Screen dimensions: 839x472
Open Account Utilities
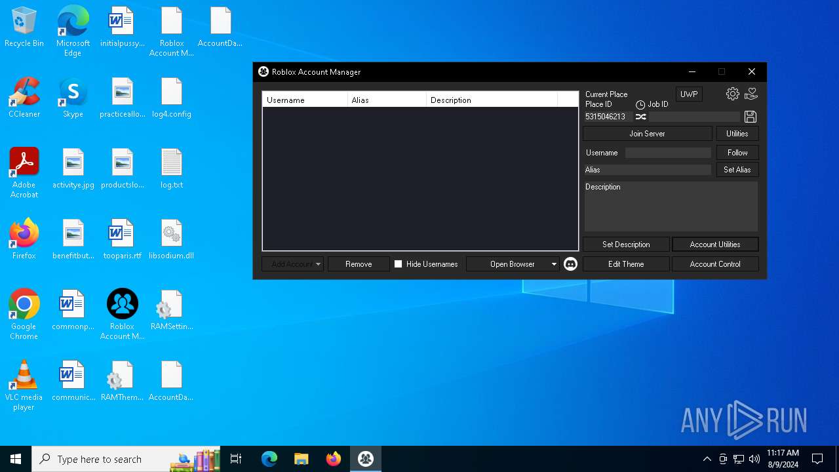pyautogui.click(x=715, y=245)
